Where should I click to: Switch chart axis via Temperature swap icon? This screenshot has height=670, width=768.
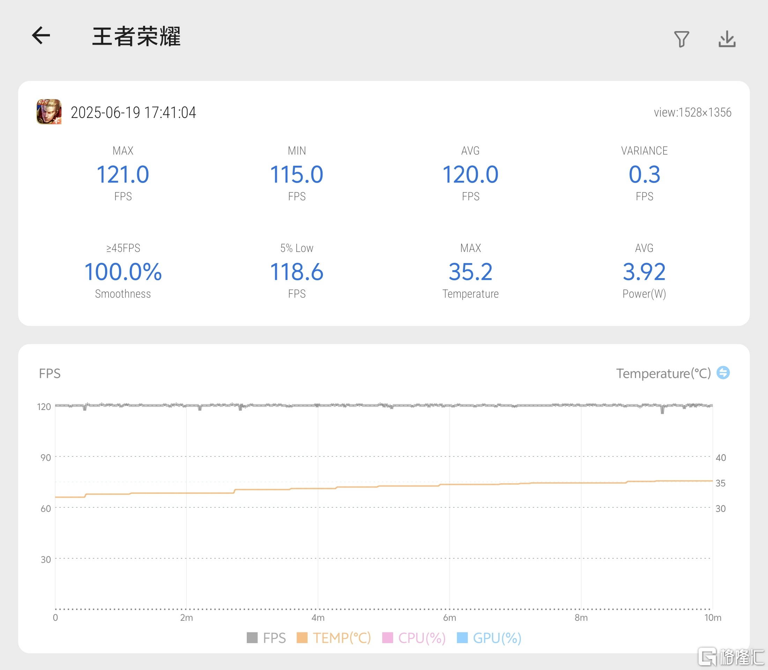(723, 373)
